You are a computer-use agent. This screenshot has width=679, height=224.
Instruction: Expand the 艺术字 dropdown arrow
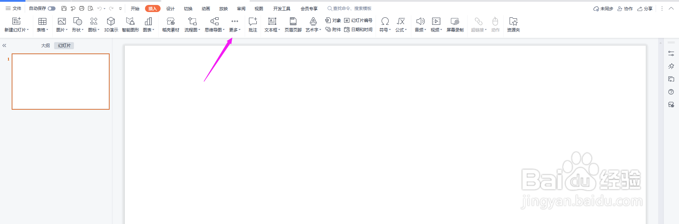(320, 30)
